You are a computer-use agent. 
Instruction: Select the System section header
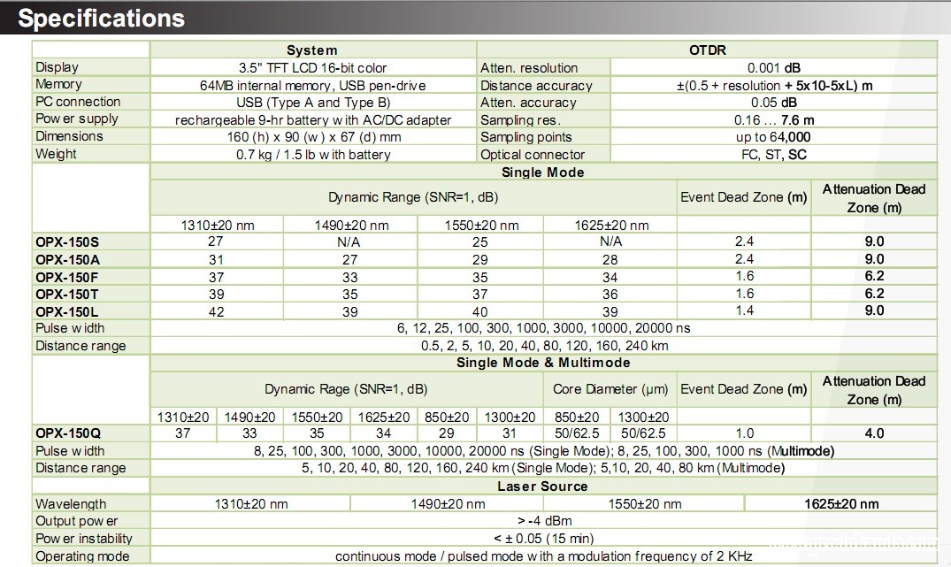point(311,50)
